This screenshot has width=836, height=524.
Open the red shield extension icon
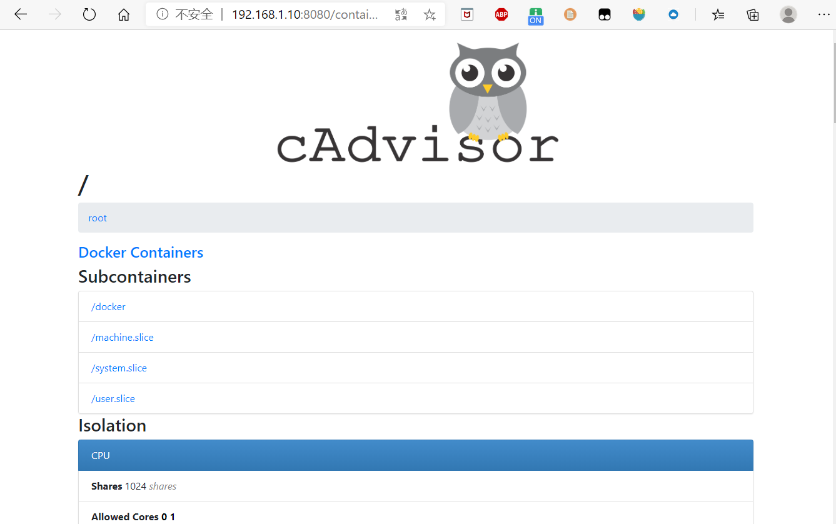click(x=467, y=14)
